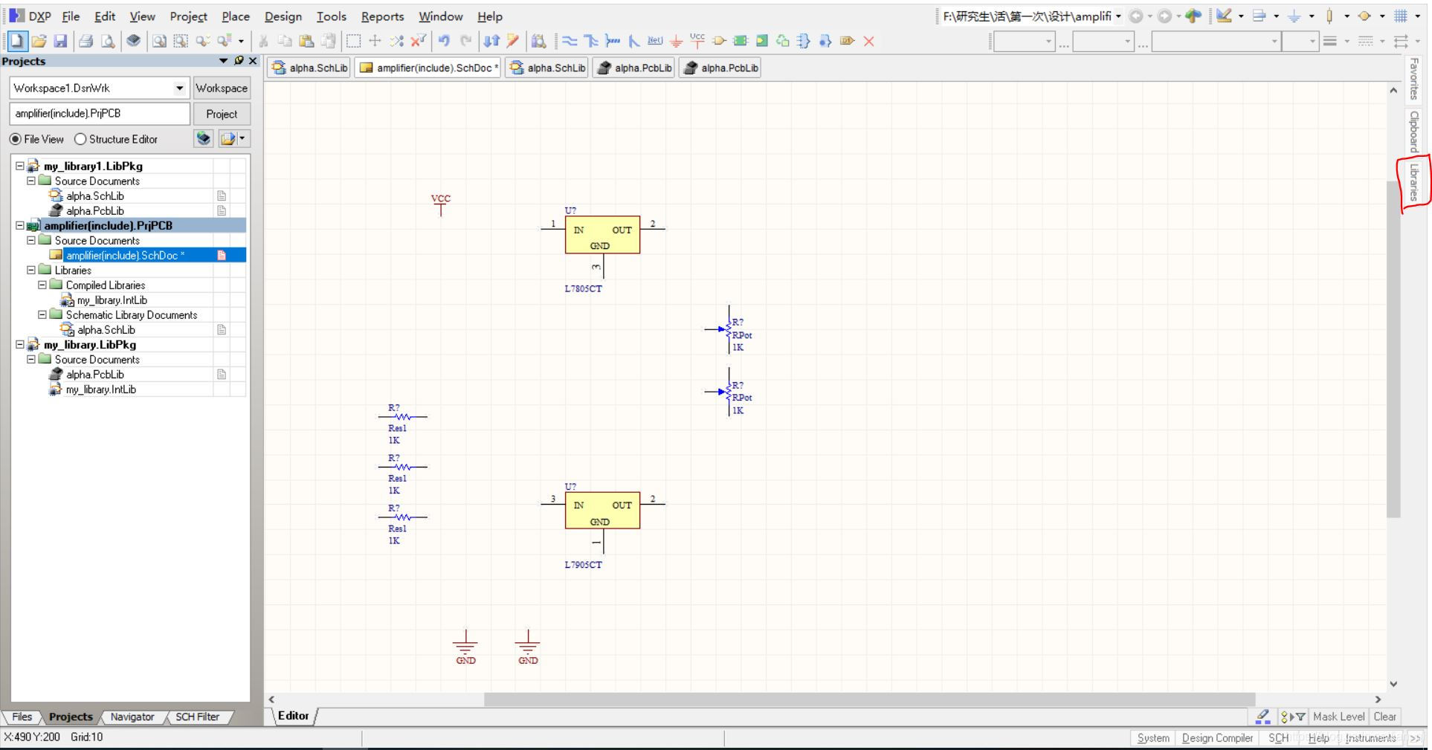1432x750 pixels.
Task: Select the File View radio button
Action: 16,139
